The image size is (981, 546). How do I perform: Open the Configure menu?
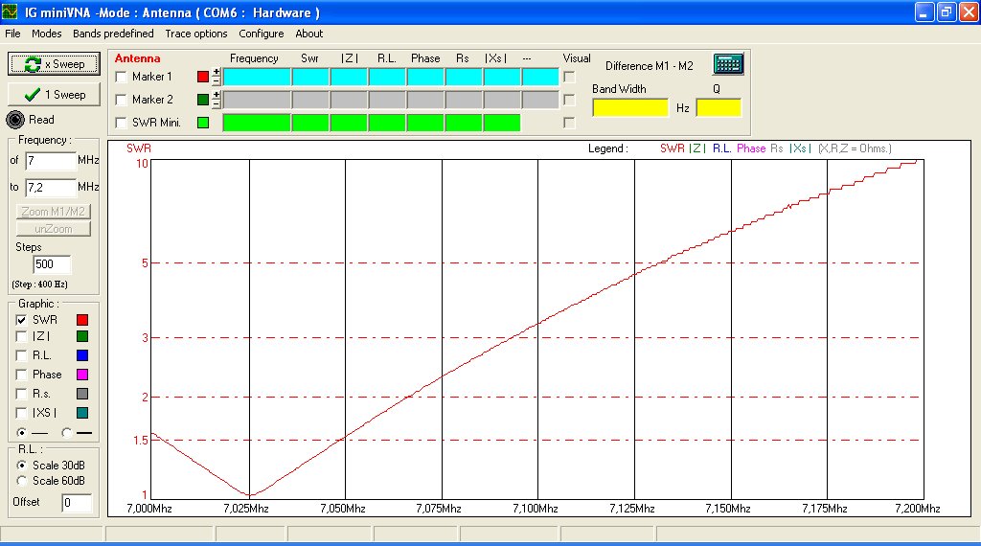(x=262, y=34)
